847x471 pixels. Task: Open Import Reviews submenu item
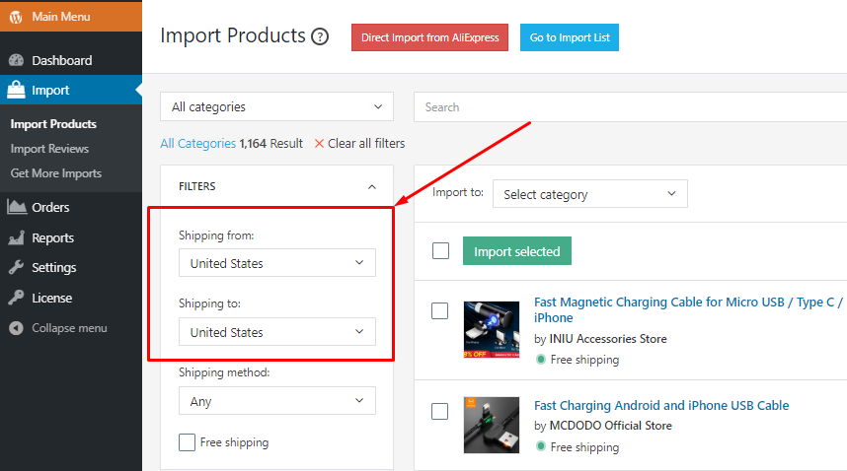click(x=49, y=149)
